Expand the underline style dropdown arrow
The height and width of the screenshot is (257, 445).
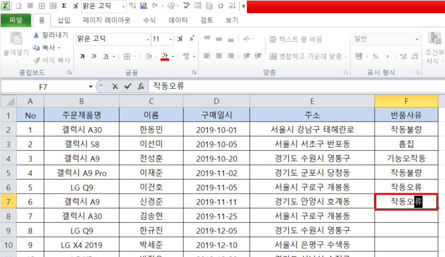coord(114,57)
